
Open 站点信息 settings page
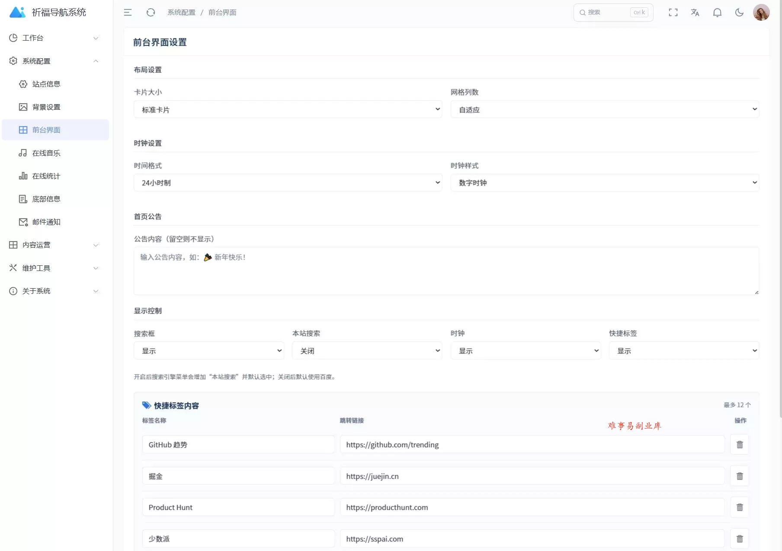tap(55, 84)
